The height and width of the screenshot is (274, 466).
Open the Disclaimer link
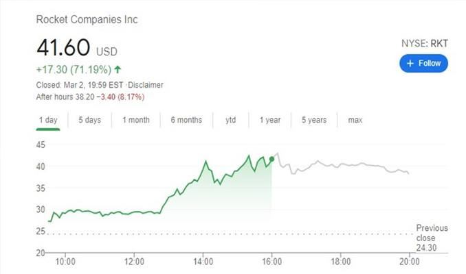point(146,85)
